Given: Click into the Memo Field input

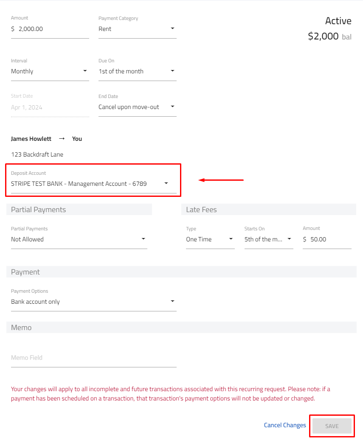Looking at the screenshot, I should [93, 358].
